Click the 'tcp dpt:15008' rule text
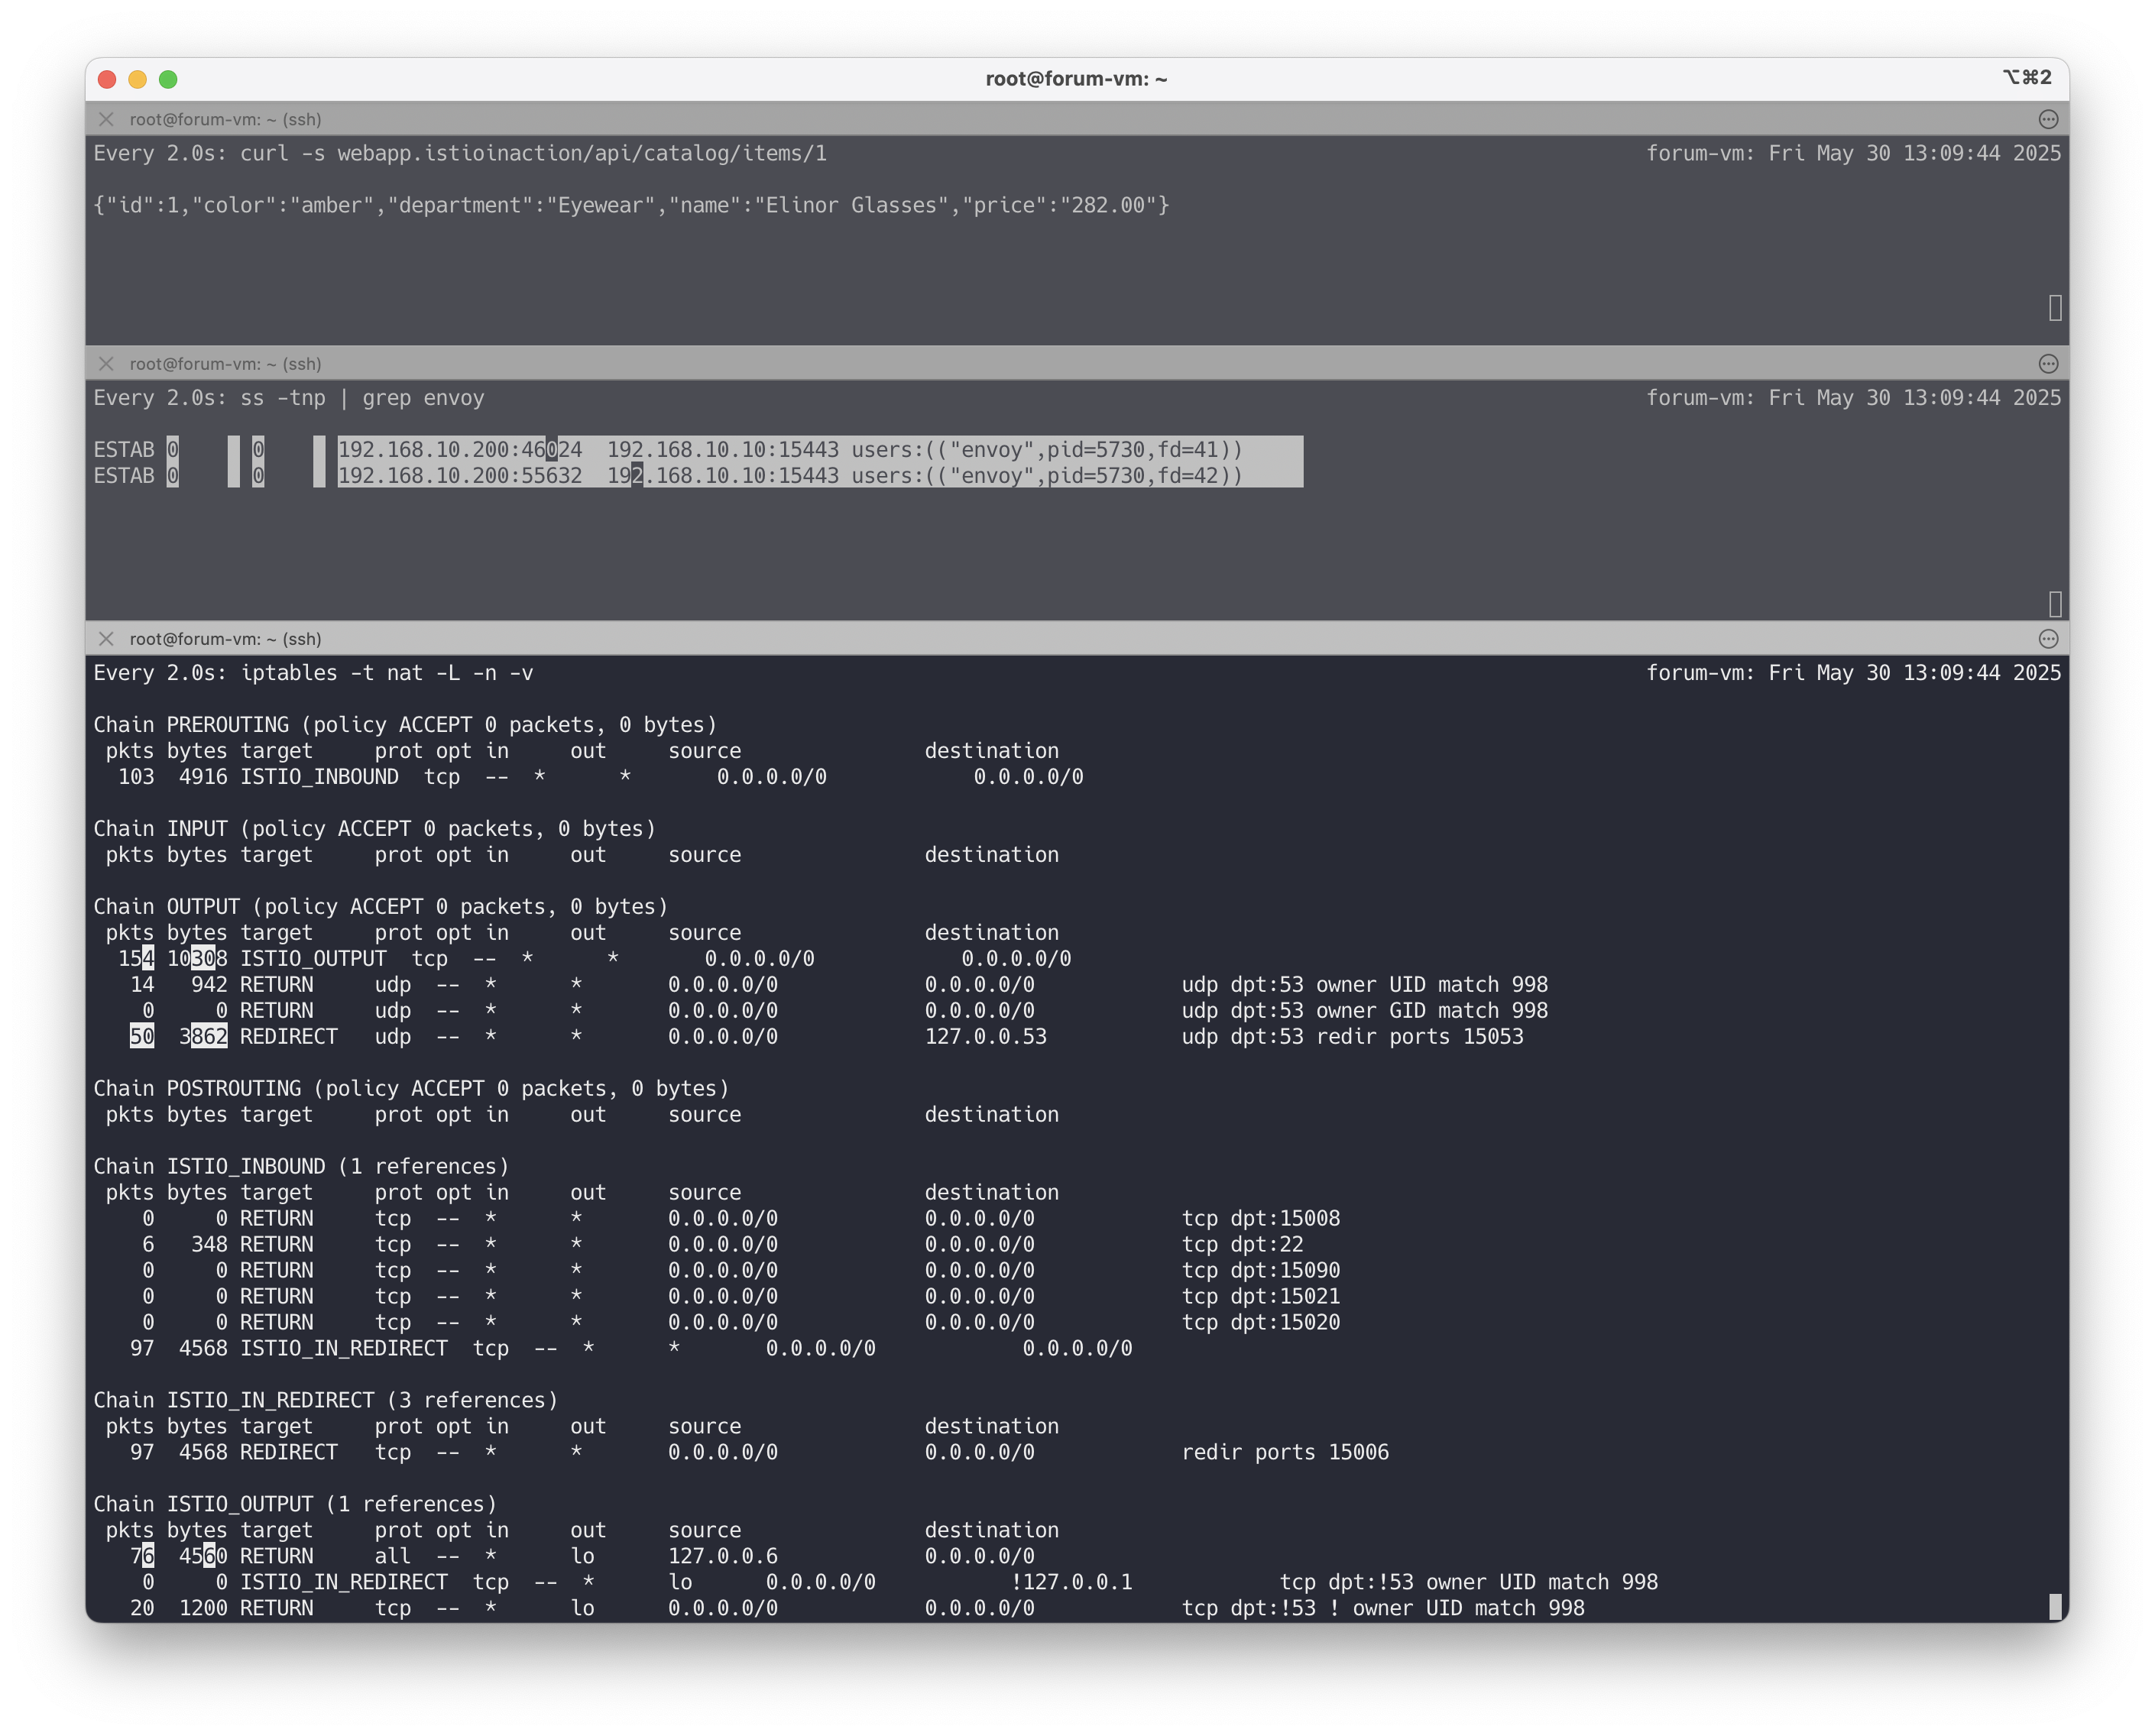2155x1736 pixels. [x=1261, y=1219]
